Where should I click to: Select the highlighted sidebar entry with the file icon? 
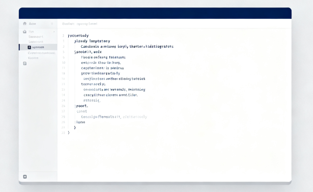coord(38,47)
